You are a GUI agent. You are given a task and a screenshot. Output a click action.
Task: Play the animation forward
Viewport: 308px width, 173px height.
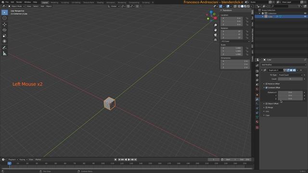pos(129,160)
